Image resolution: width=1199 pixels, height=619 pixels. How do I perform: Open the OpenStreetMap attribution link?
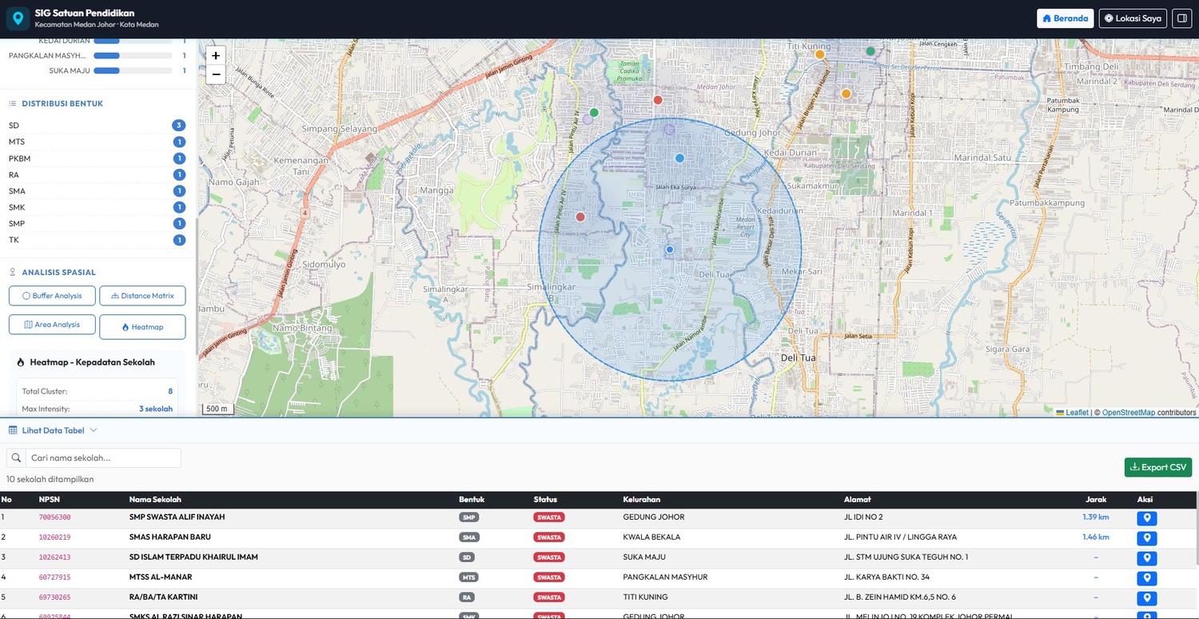click(x=1128, y=413)
